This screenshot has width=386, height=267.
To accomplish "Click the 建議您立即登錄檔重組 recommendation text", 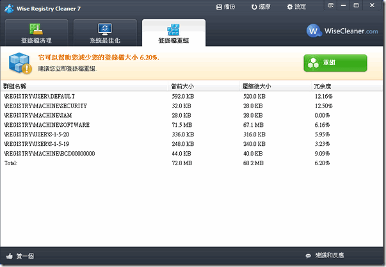I will 67,69.
